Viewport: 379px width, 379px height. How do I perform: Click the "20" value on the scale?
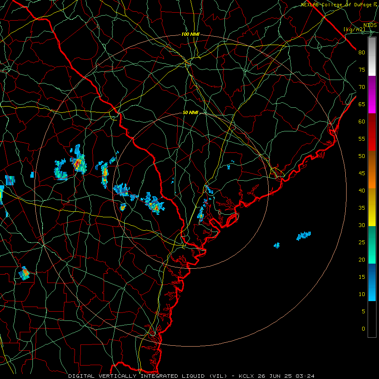(362, 259)
